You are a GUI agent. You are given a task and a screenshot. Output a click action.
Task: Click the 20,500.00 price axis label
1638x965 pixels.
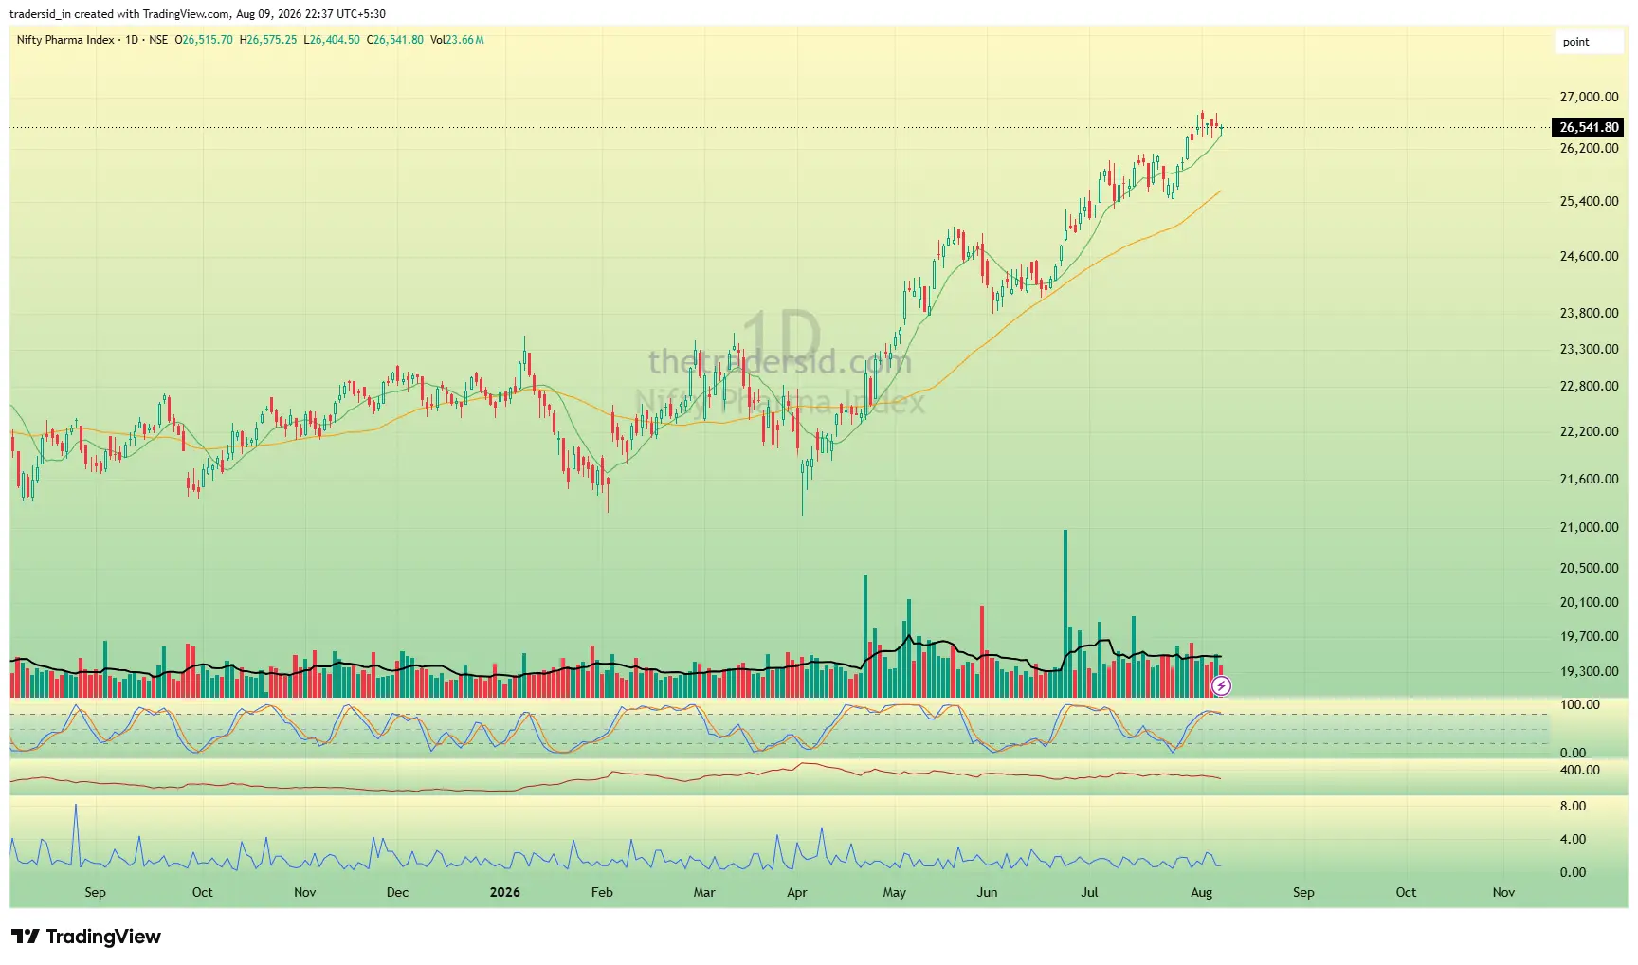[1589, 568]
